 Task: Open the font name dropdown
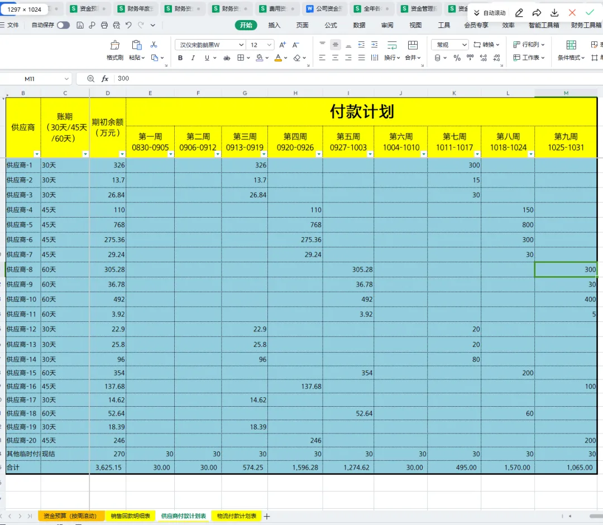click(x=241, y=45)
